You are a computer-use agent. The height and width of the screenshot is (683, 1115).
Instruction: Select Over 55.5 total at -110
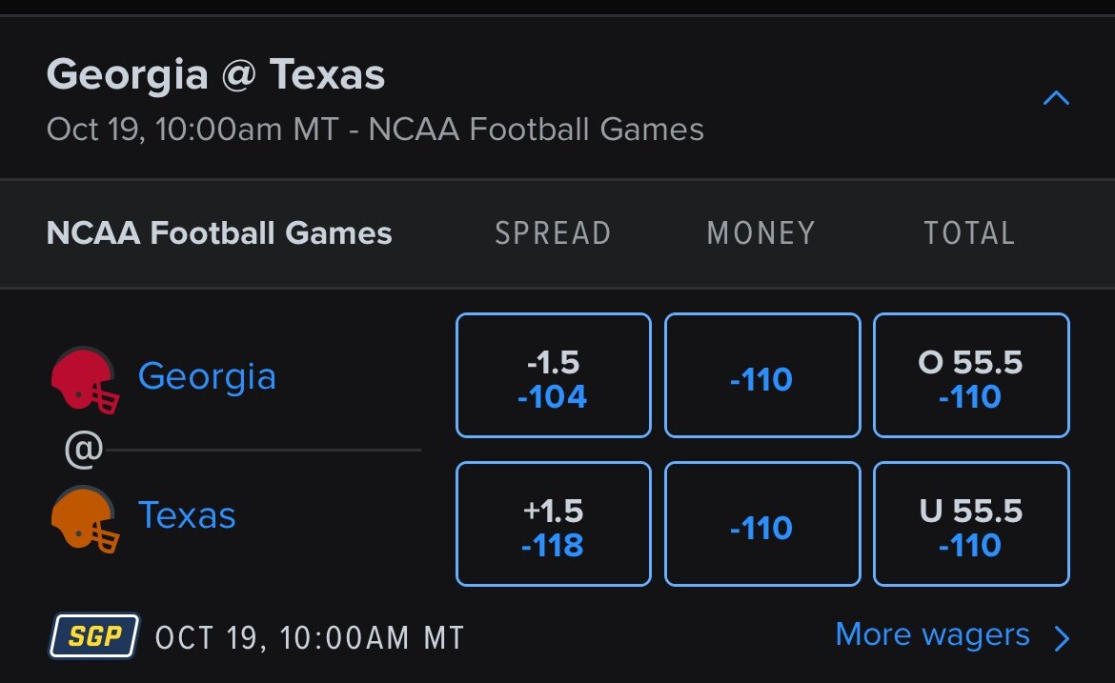click(x=971, y=375)
